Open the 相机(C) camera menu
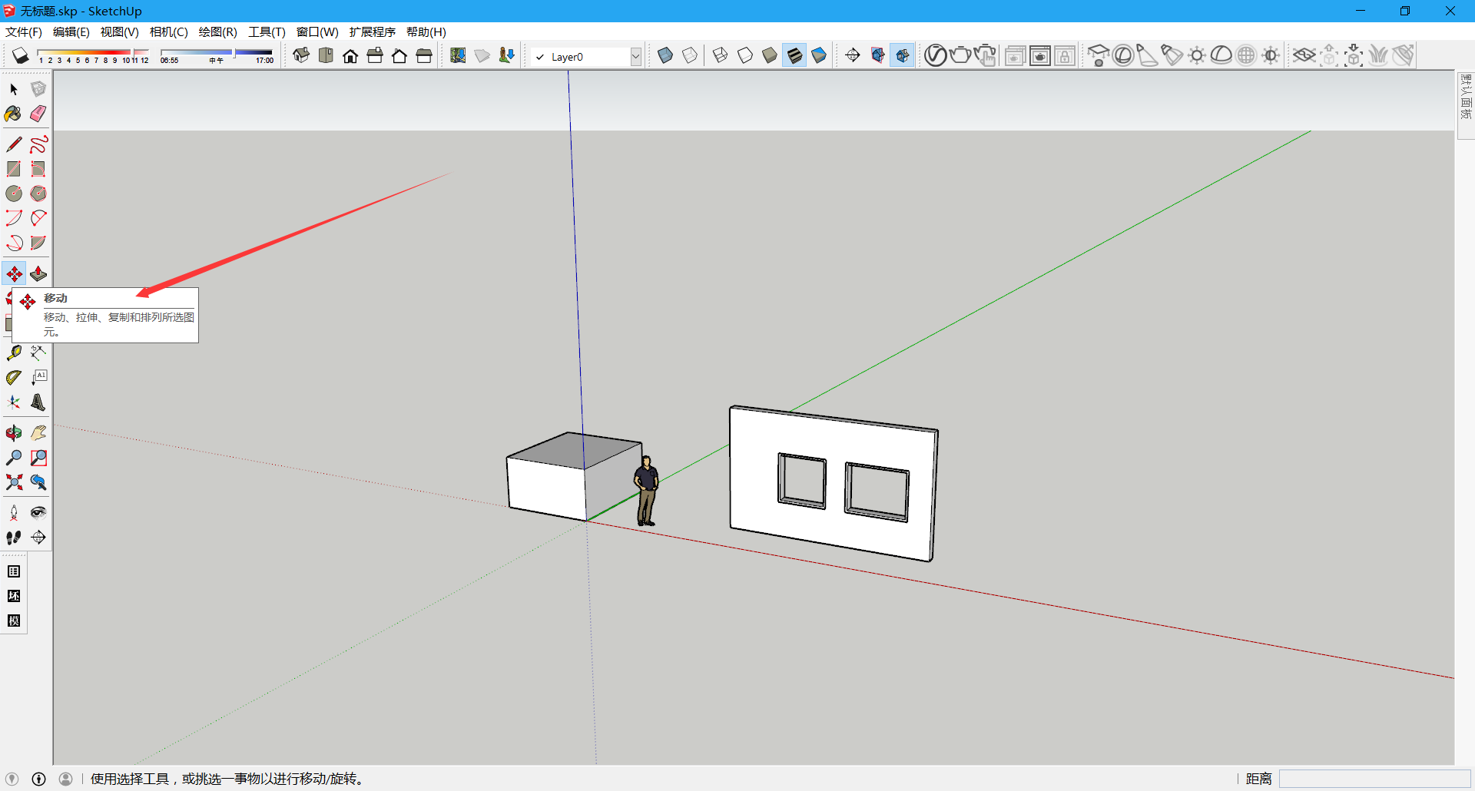 point(168,31)
